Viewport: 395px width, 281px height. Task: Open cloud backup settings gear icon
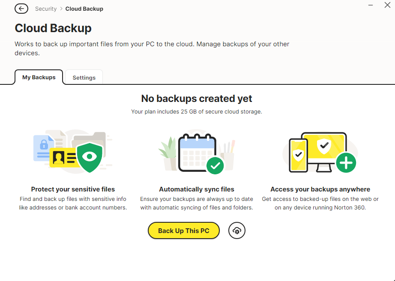pyautogui.click(x=237, y=231)
